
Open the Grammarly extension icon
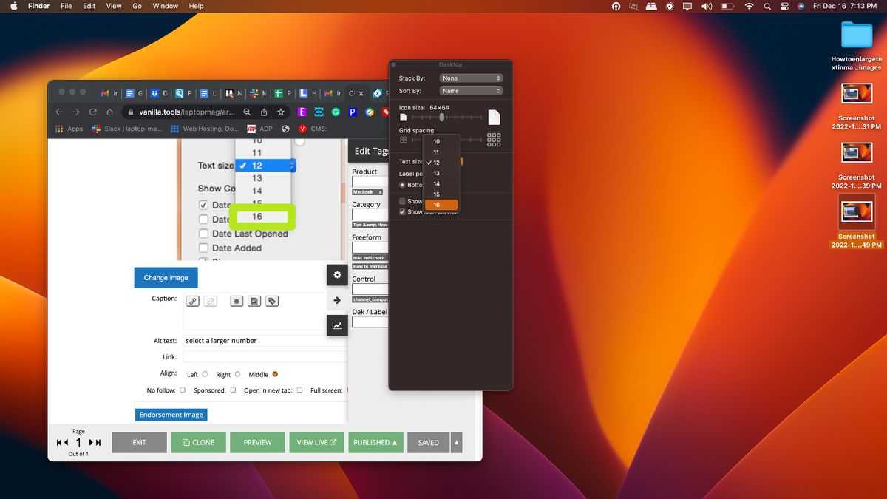[x=336, y=112]
